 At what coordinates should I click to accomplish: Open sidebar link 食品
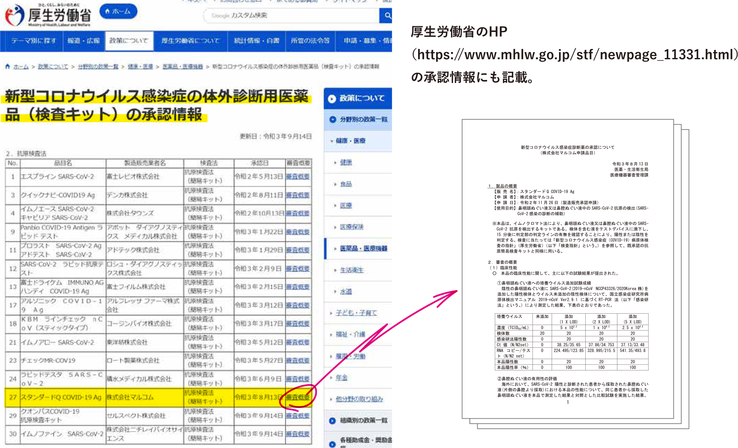click(x=346, y=184)
